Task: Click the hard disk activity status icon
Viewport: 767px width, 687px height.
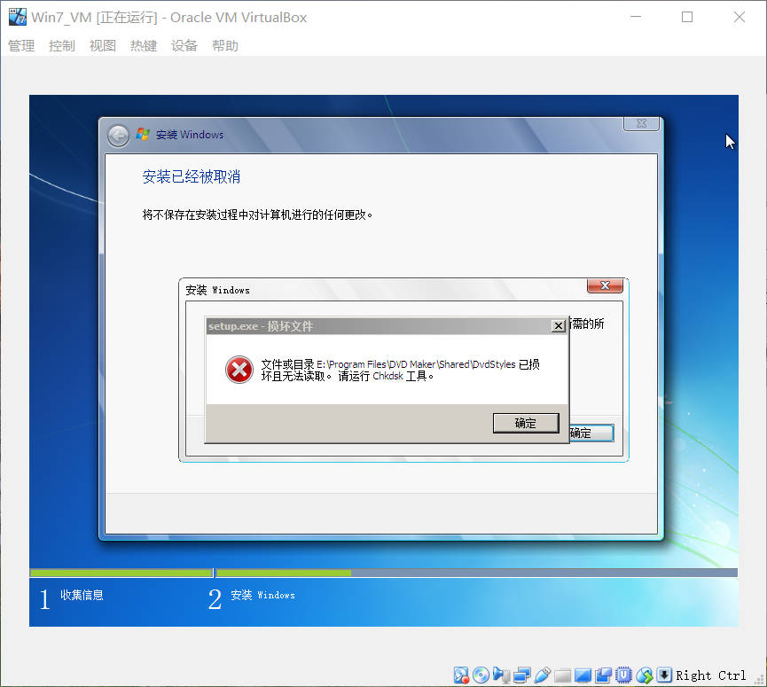Action: [461, 675]
